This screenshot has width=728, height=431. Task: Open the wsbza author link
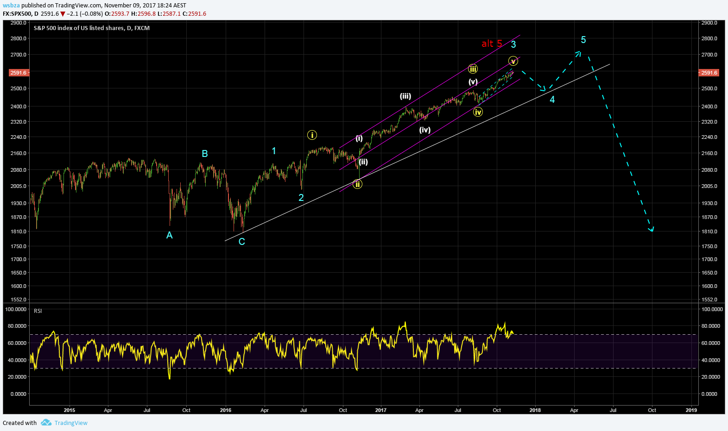click(11, 6)
